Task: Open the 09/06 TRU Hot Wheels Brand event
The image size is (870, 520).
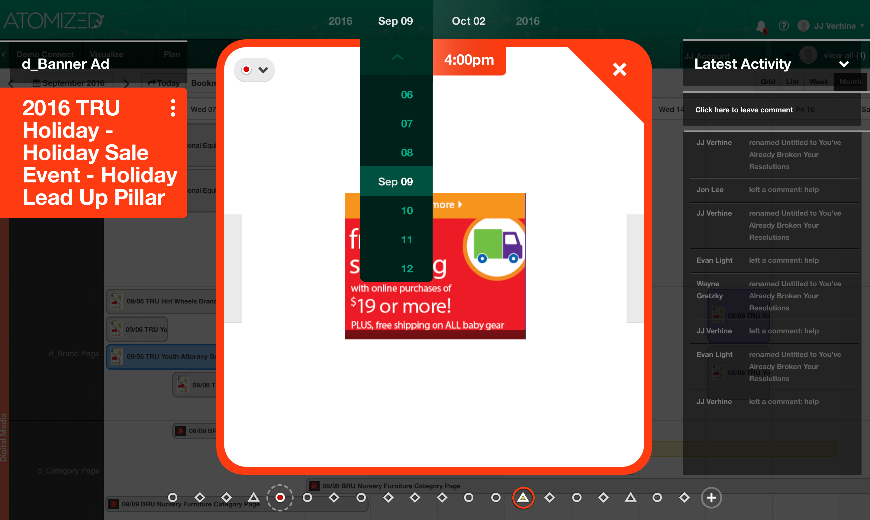Action: [162, 301]
